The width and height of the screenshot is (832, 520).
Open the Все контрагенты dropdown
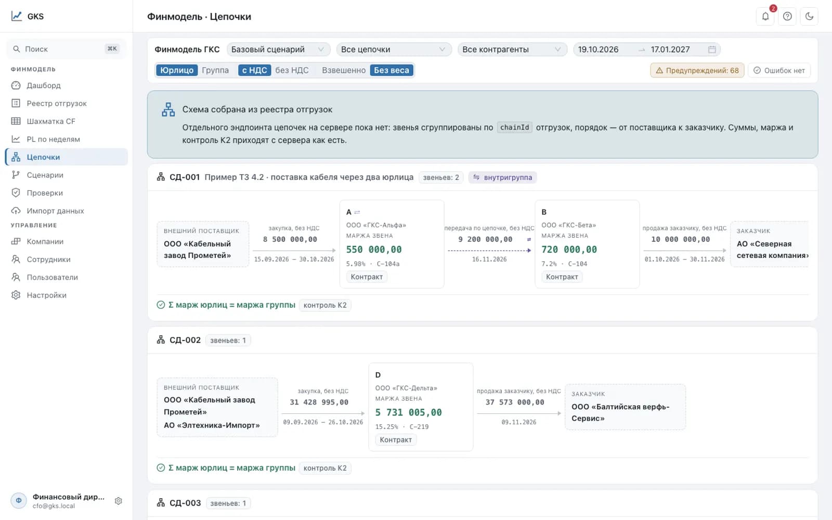pos(512,49)
